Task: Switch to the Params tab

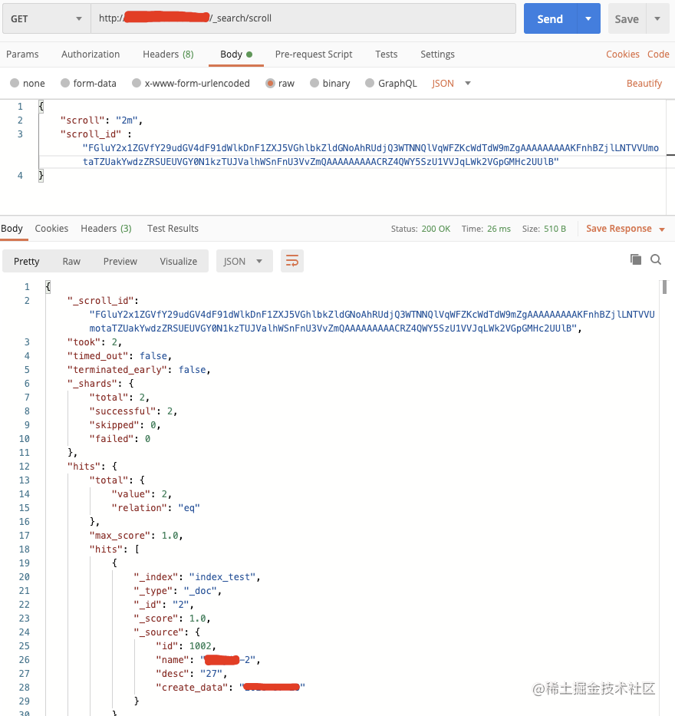Action: 22,54
